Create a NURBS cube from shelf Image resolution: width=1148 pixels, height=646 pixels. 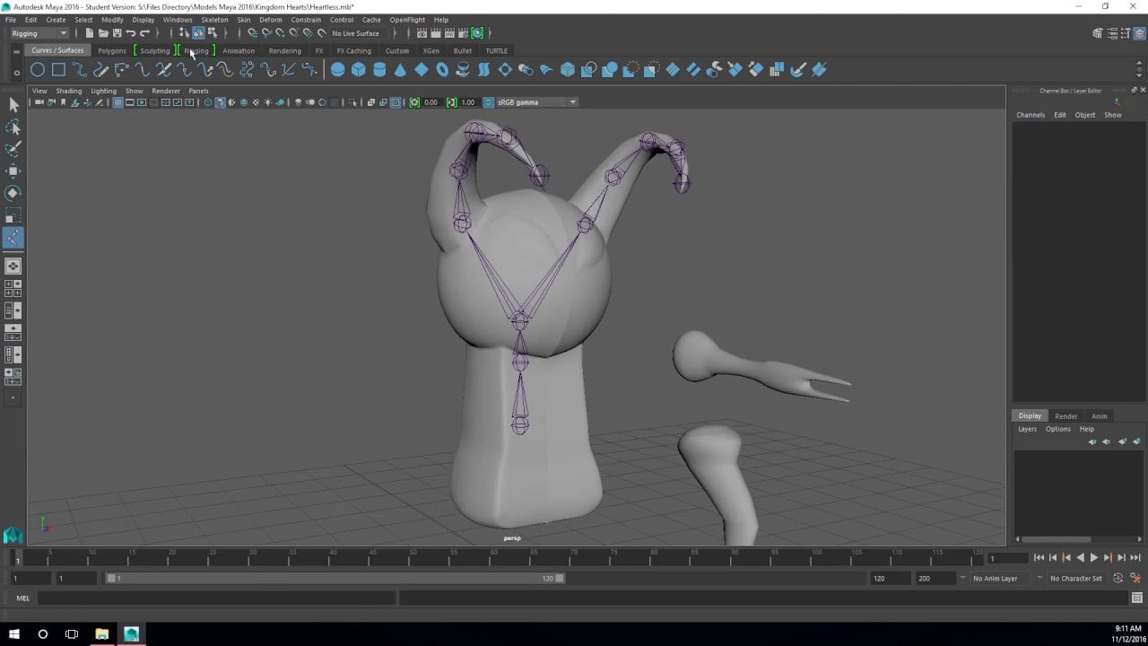click(x=359, y=69)
